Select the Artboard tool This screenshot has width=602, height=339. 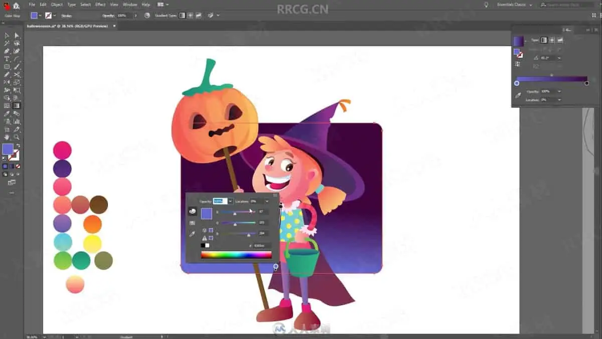pos(7,129)
